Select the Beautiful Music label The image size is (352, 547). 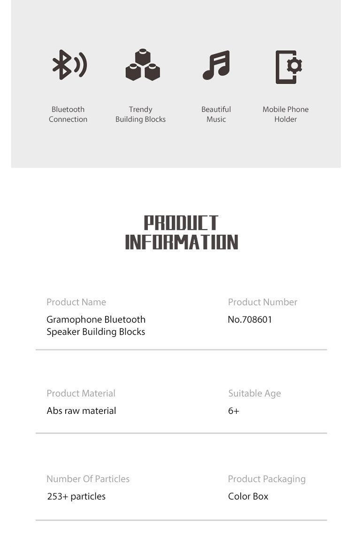pyautogui.click(x=216, y=114)
